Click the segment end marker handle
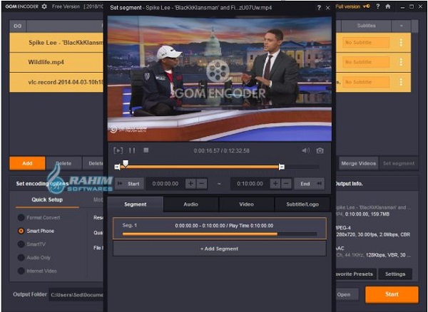The width and height of the screenshot is (428, 312). click(282, 167)
